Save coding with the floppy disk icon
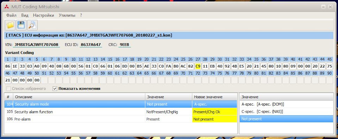The width and height of the screenshot is (338, 139). (21, 25)
